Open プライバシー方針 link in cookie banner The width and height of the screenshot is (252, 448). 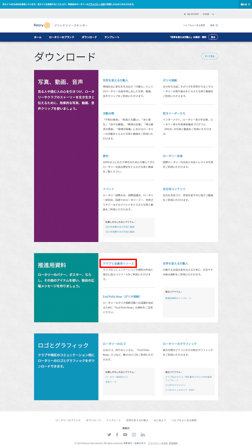point(97,4)
